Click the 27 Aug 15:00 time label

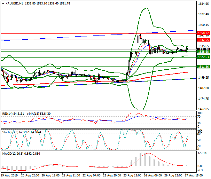pyautogui.click(x=194, y=175)
